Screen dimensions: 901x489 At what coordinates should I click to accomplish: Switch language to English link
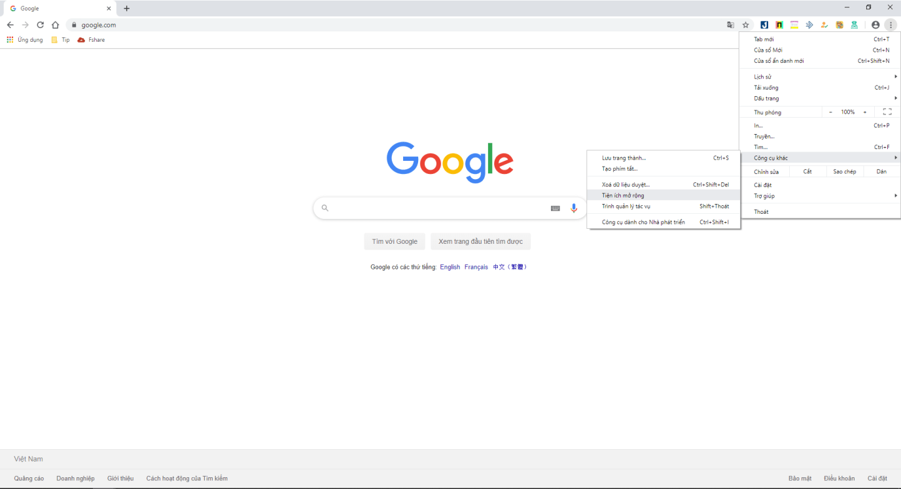pyautogui.click(x=450, y=267)
